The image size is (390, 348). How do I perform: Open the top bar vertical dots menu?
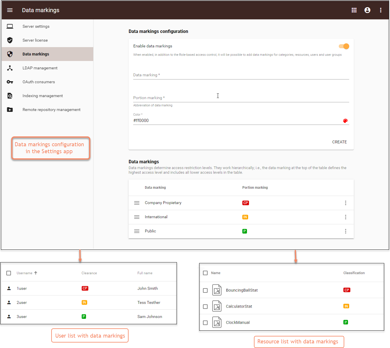point(380,10)
